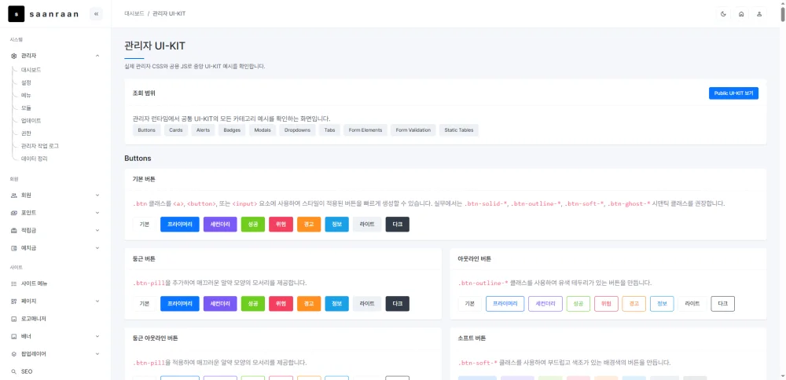Open 설정 in the sidebar tree
The width and height of the screenshot is (786, 380).
[x=26, y=82]
